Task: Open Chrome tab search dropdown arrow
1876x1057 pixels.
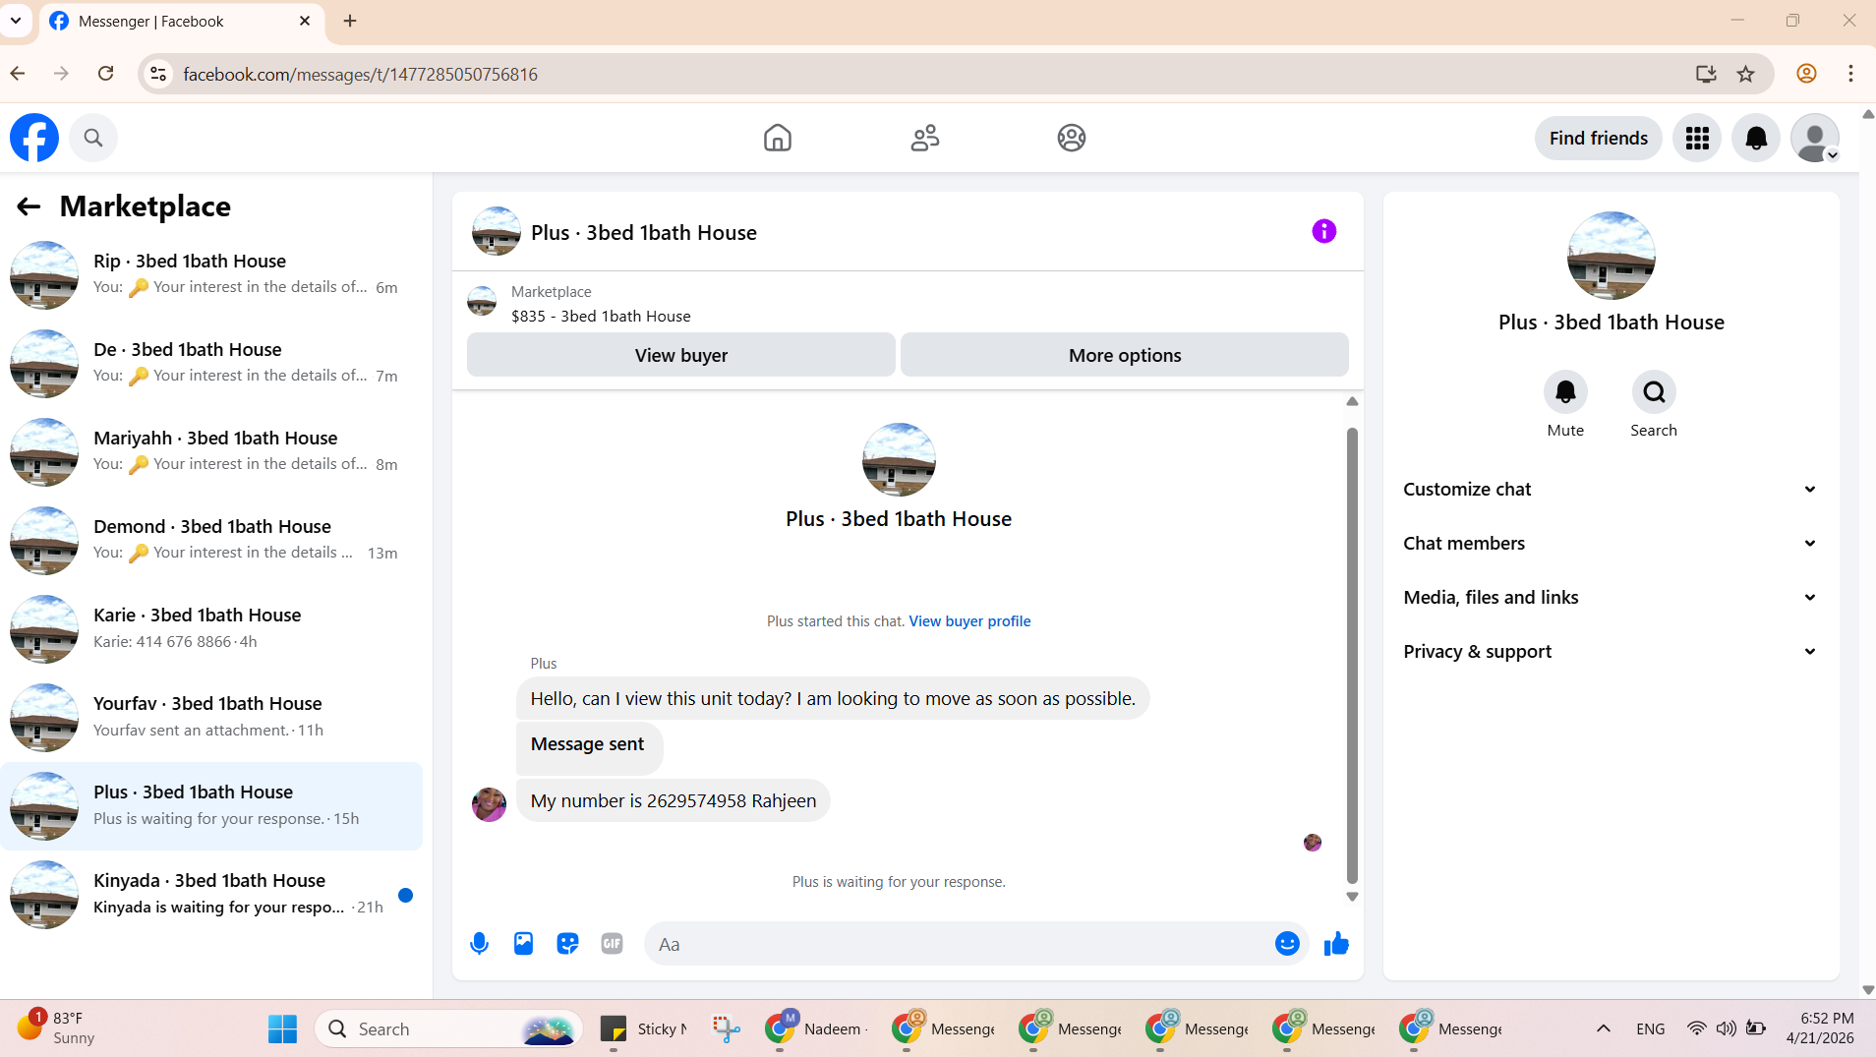Action: [x=16, y=21]
